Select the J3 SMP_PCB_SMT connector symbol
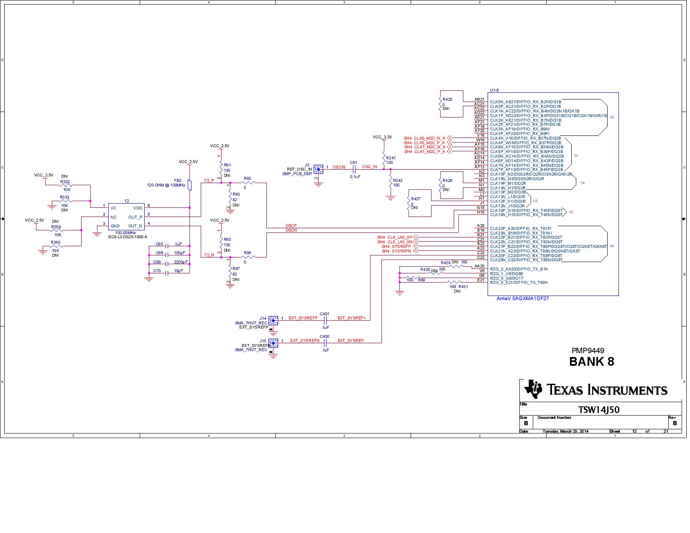 point(319,169)
